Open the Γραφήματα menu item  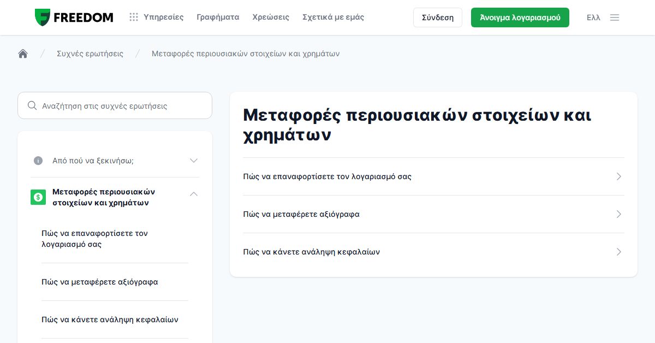(218, 17)
